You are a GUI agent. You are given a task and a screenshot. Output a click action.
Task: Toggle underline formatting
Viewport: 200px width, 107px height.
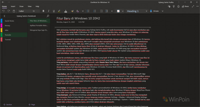tap(54, 11)
